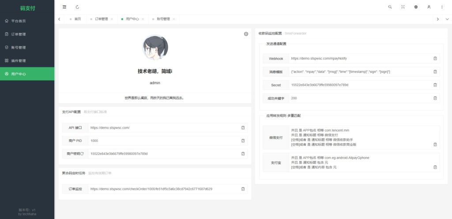Viewport: 452px width, 219px height.
Task: Copy the 成功关键字 value 200
Action: pyautogui.click(x=435, y=98)
